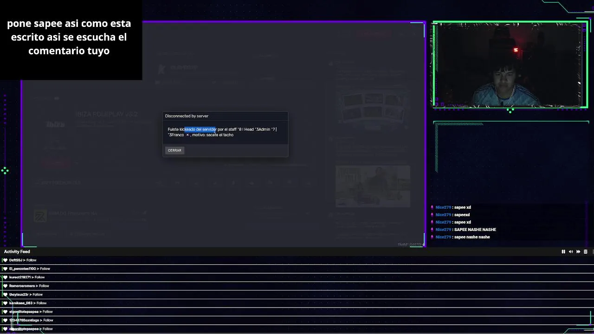
Task: Click the 'pone sapee asi como esta' caption
Action: [x=69, y=24]
